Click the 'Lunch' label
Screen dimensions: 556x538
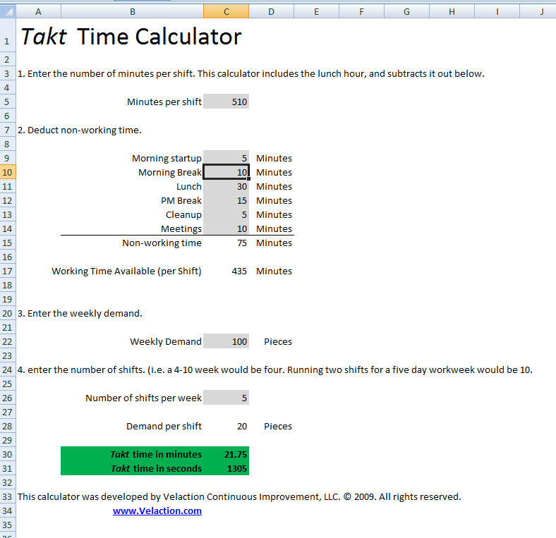point(189,186)
